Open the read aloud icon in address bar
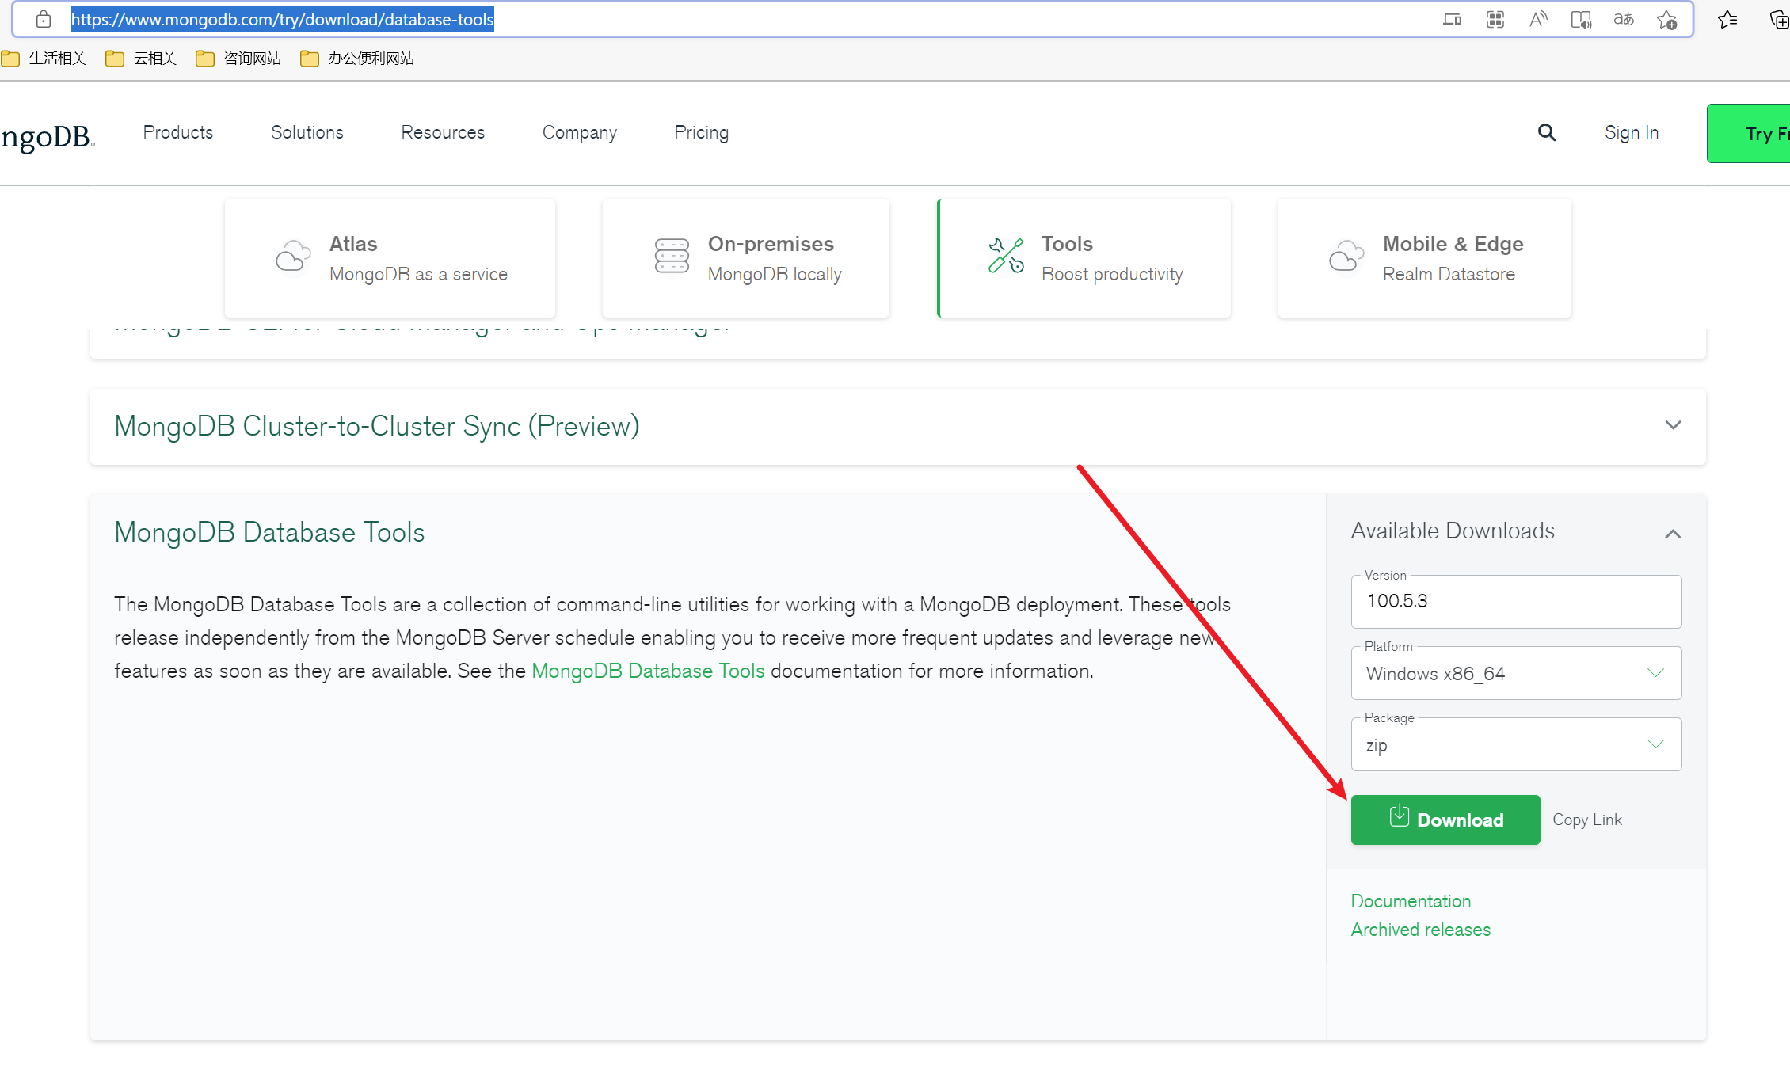 (x=1538, y=20)
